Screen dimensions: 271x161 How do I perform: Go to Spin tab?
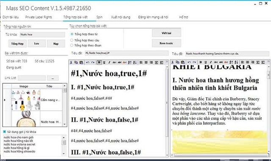click(x=100, y=17)
